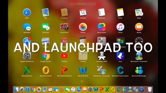Launch the Preview app
Image resolution: width=166 pixels, height=93 pixels.
46,41
